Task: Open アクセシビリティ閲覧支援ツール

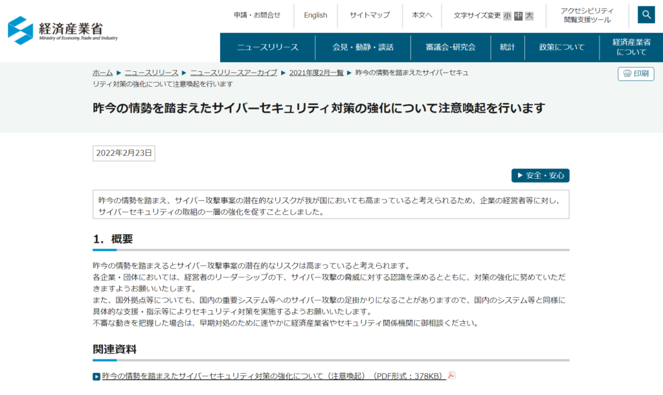Action: [587, 16]
